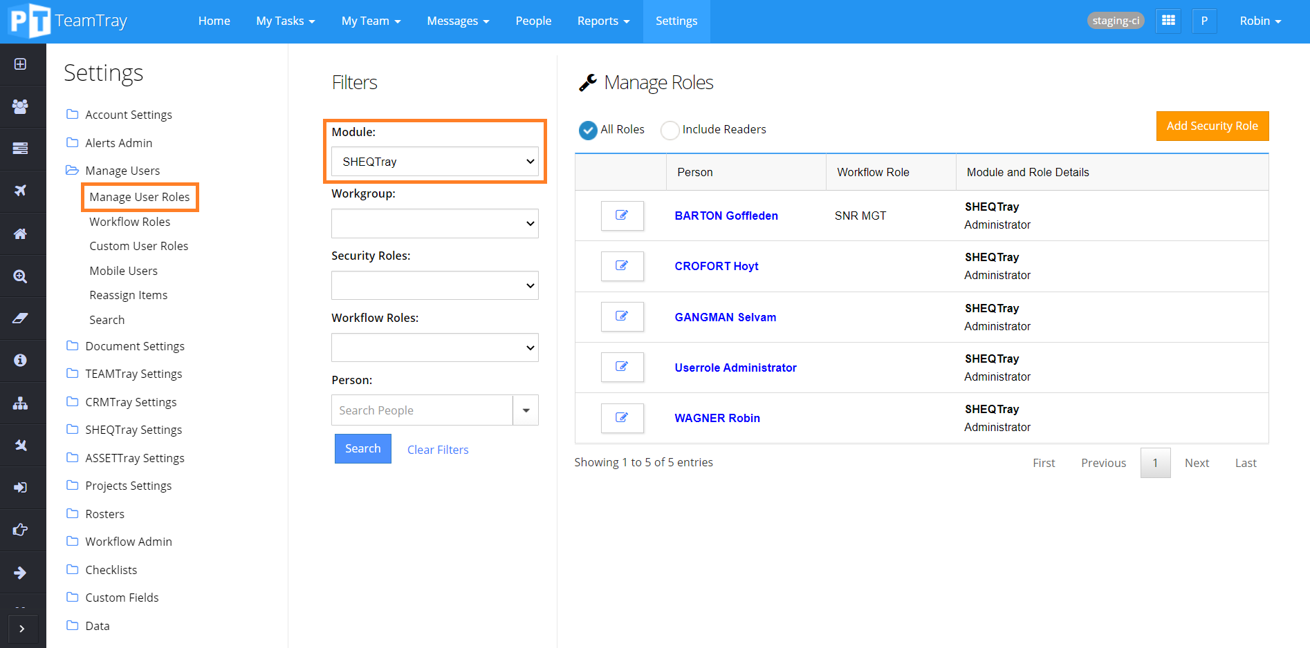Open the server list sidebar icon
This screenshot has width=1310, height=648.
click(x=21, y=149)
